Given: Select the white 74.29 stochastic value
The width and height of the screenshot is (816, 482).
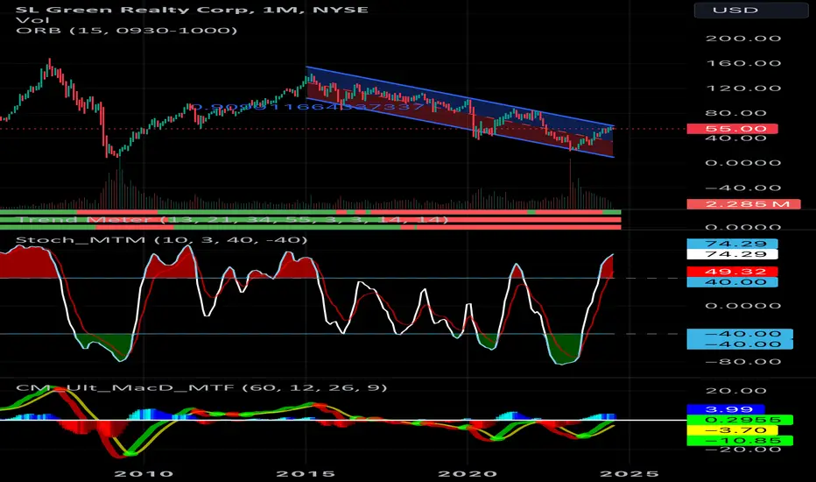Looking at the screenshot, I should (x=732, y=254).
